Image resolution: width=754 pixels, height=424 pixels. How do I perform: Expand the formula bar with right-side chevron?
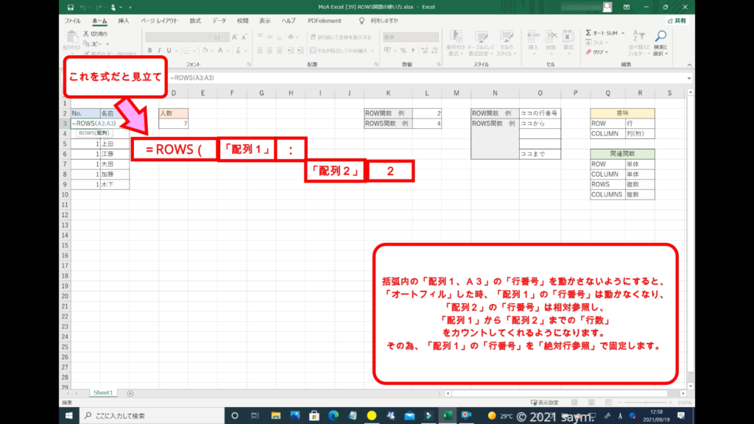[x=689, y=77]
